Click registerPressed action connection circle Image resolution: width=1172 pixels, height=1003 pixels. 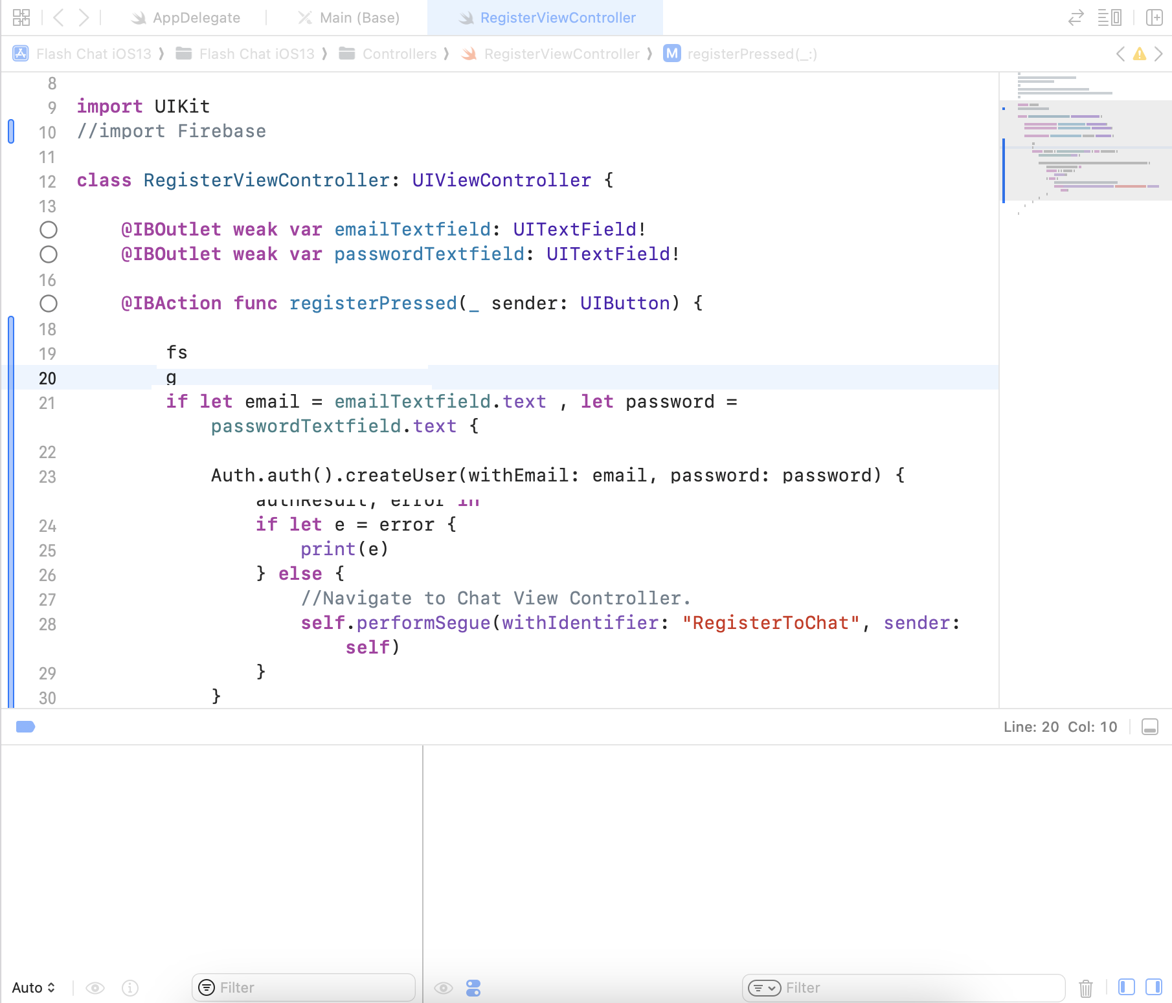click(x=49, y=303)
